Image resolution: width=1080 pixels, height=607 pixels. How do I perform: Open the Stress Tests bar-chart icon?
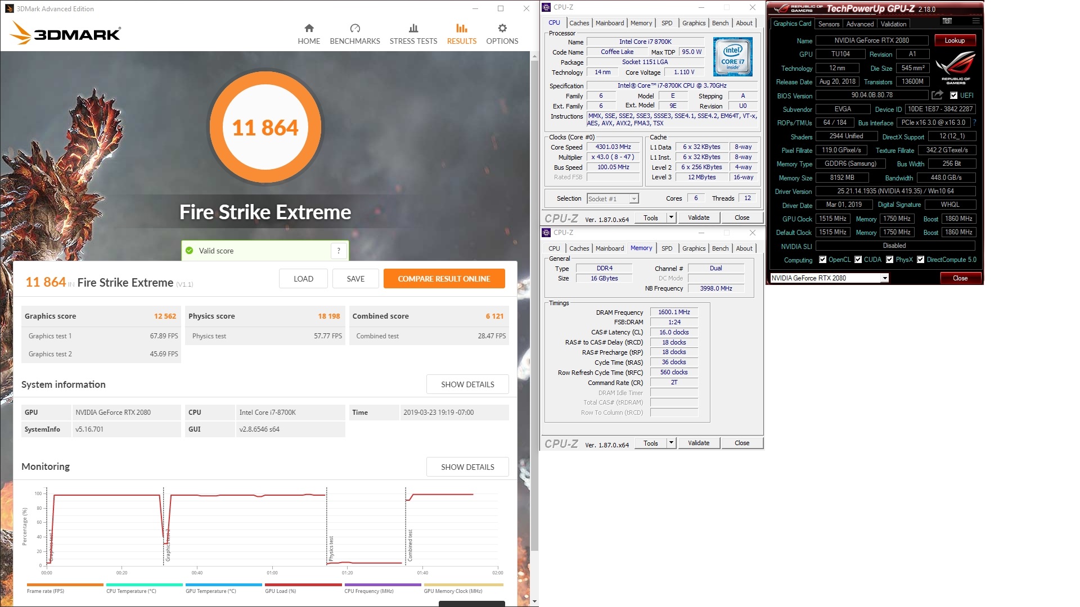[413, 28]
